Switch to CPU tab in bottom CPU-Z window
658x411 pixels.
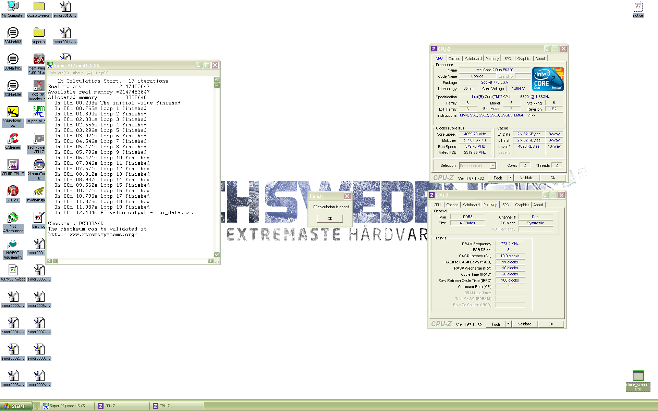(x=437, y=205)
